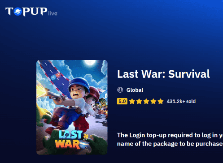
Task: Open the Last War game cover image
Action: 72,107
